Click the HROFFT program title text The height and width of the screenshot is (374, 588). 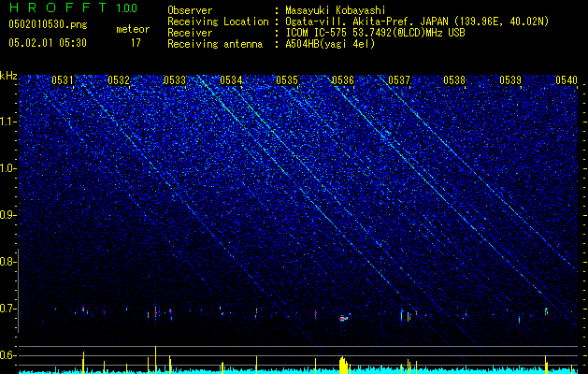(57, 7)
